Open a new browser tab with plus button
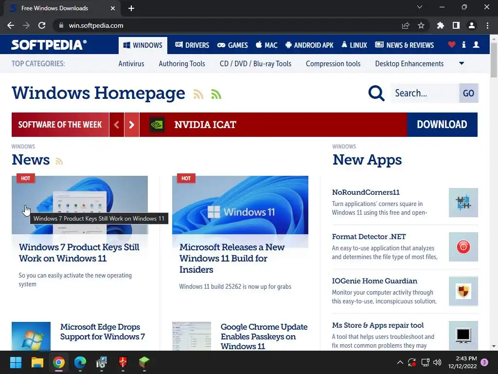The image size is (498, 374). click(131, 8)
